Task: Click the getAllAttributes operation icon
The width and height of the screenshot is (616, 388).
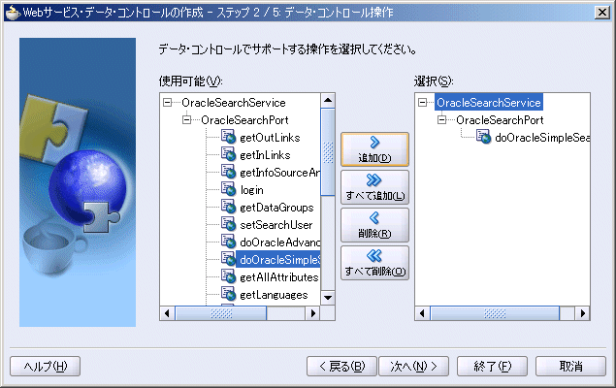Action: 228,276
